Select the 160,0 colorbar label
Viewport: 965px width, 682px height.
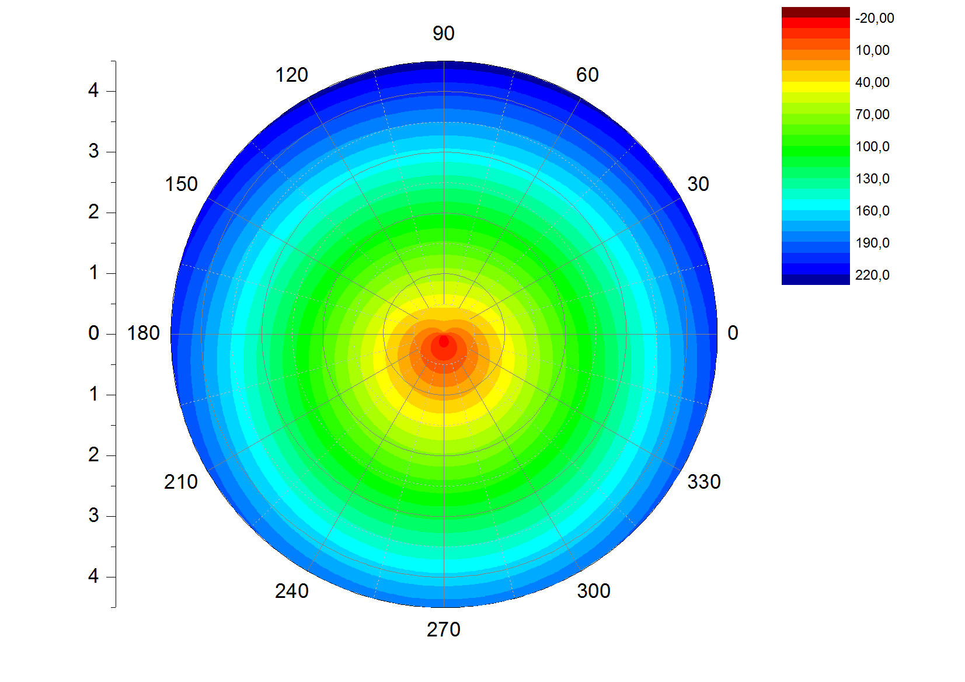pyautogui.click(x=873, y=211)
